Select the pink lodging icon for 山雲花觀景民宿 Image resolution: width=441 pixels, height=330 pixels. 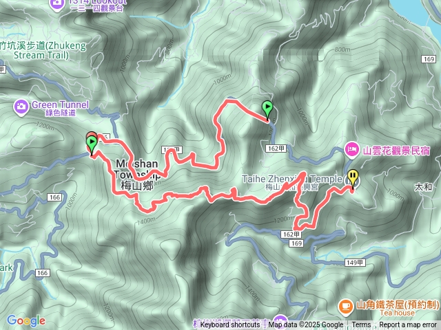[x=351, y=148]
